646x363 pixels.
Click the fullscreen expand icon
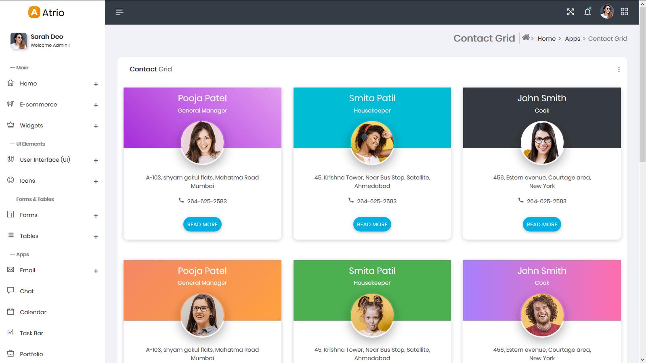[x=570, y=12]
